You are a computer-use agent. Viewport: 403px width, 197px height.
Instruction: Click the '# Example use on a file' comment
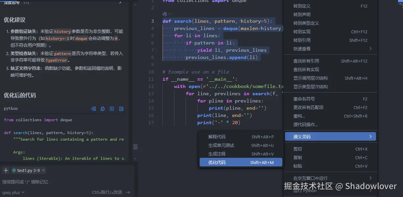196,72
